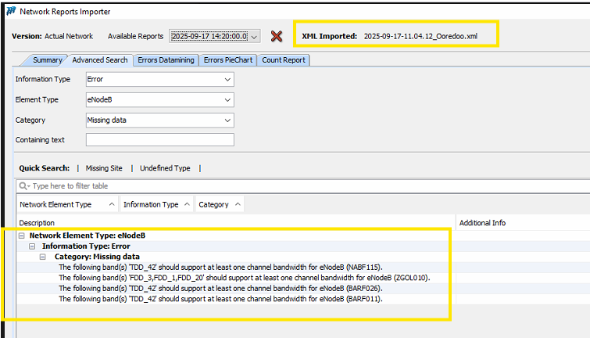
Task: Select the error row for eNodeB ZGOL010
Action: [245, 278]
